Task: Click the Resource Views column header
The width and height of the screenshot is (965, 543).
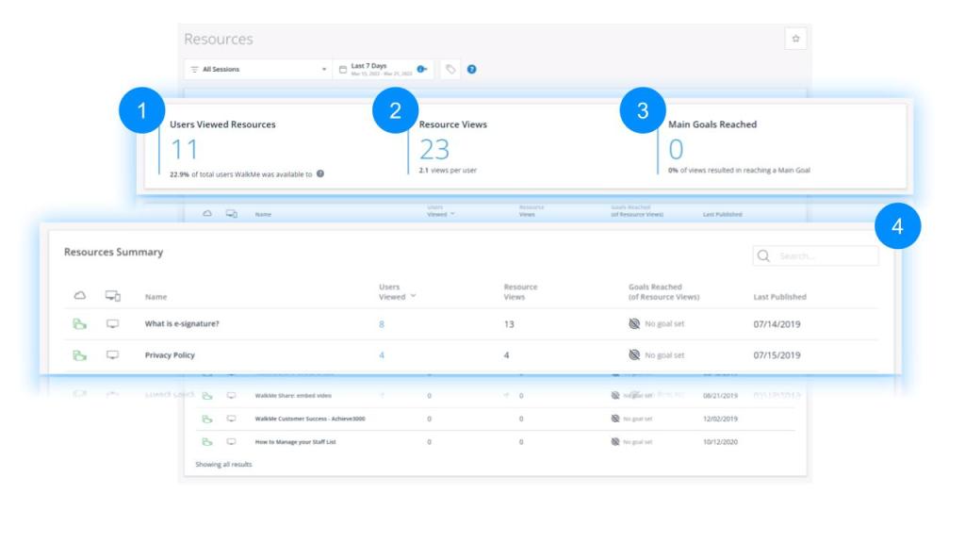Action: pos(520,291)
